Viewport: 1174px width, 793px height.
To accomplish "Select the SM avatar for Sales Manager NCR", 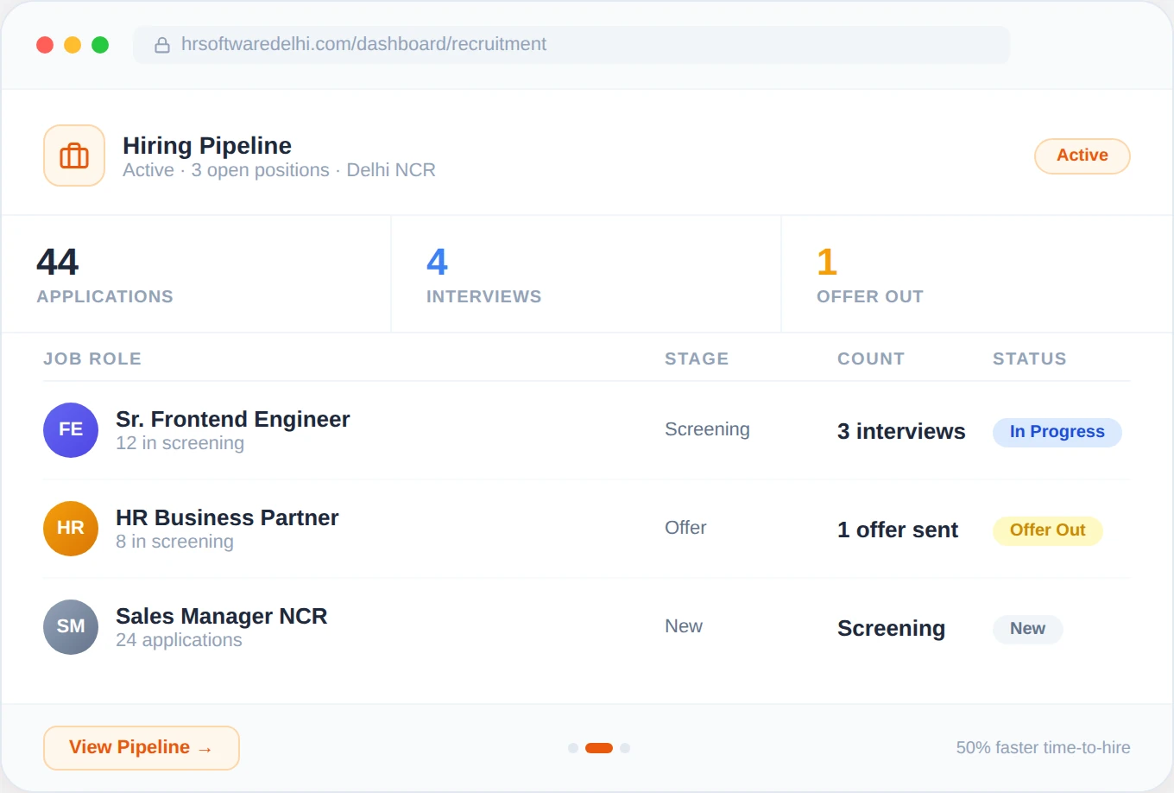I will point(70,627).
